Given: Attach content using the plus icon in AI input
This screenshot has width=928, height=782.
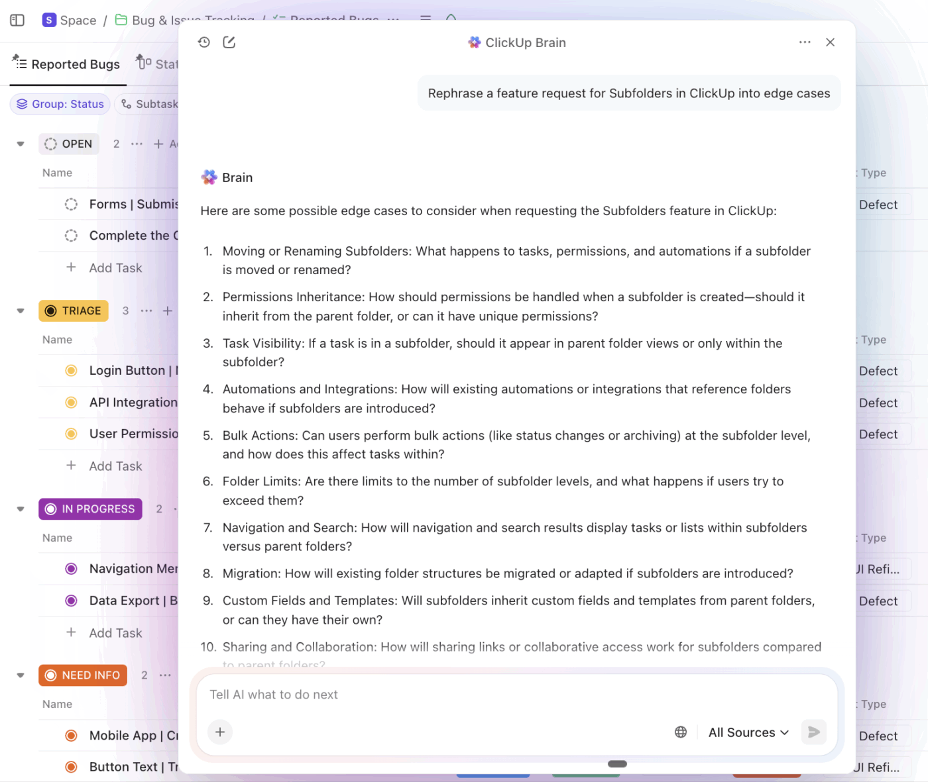Looking at the screenshot, I should 220,732.
